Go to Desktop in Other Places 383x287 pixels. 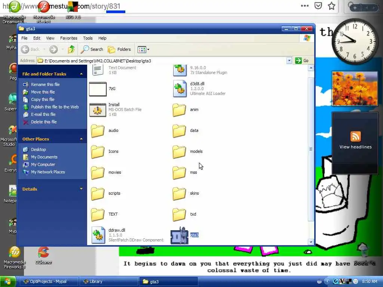39,149
